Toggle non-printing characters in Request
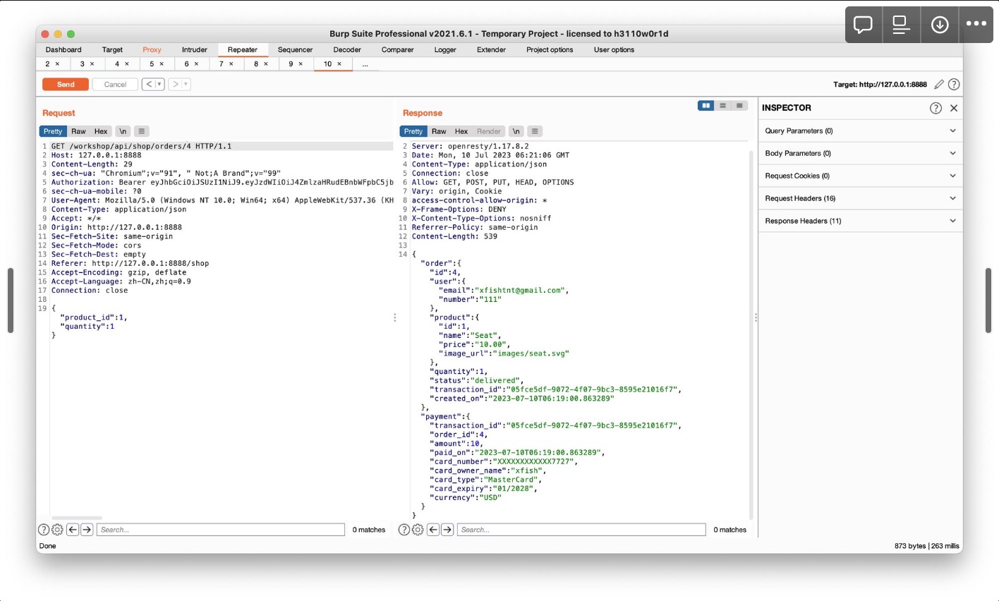 [x=123, y=131]
